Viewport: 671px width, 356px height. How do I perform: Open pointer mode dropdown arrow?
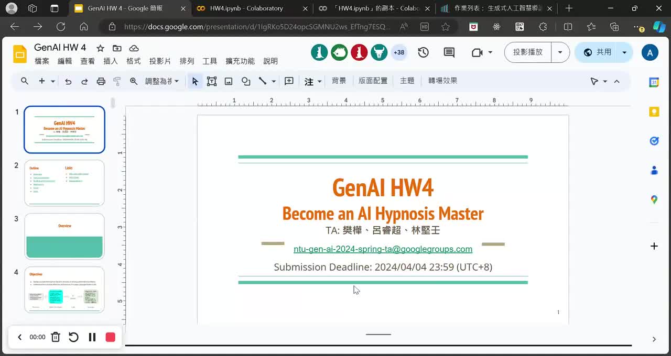click(605, 82)
